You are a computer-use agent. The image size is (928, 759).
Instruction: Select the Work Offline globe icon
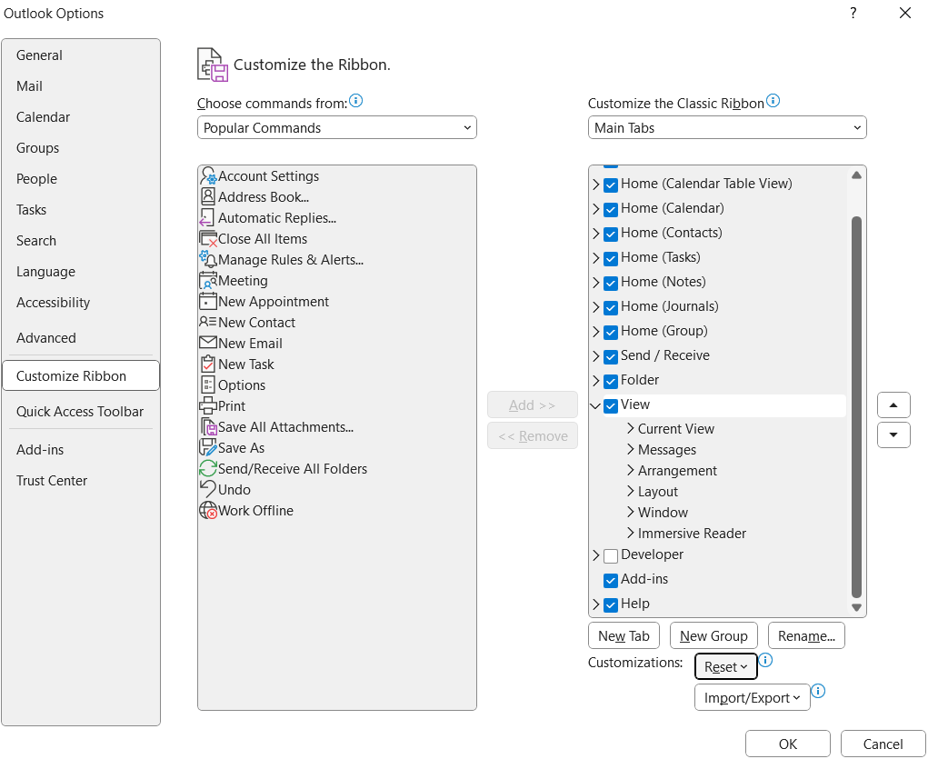click(208, 510)
